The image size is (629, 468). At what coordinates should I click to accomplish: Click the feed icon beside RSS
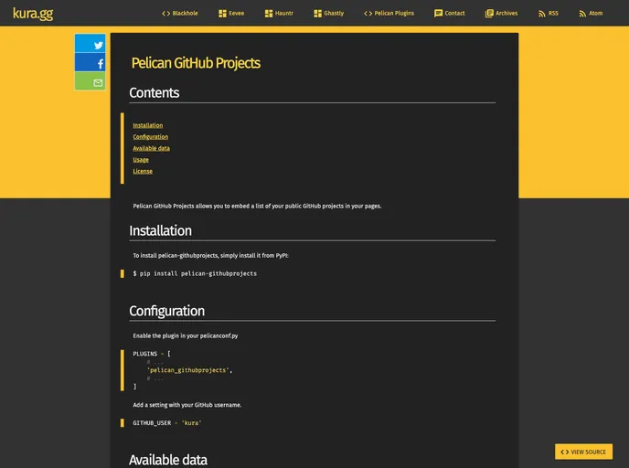point(542,14)
